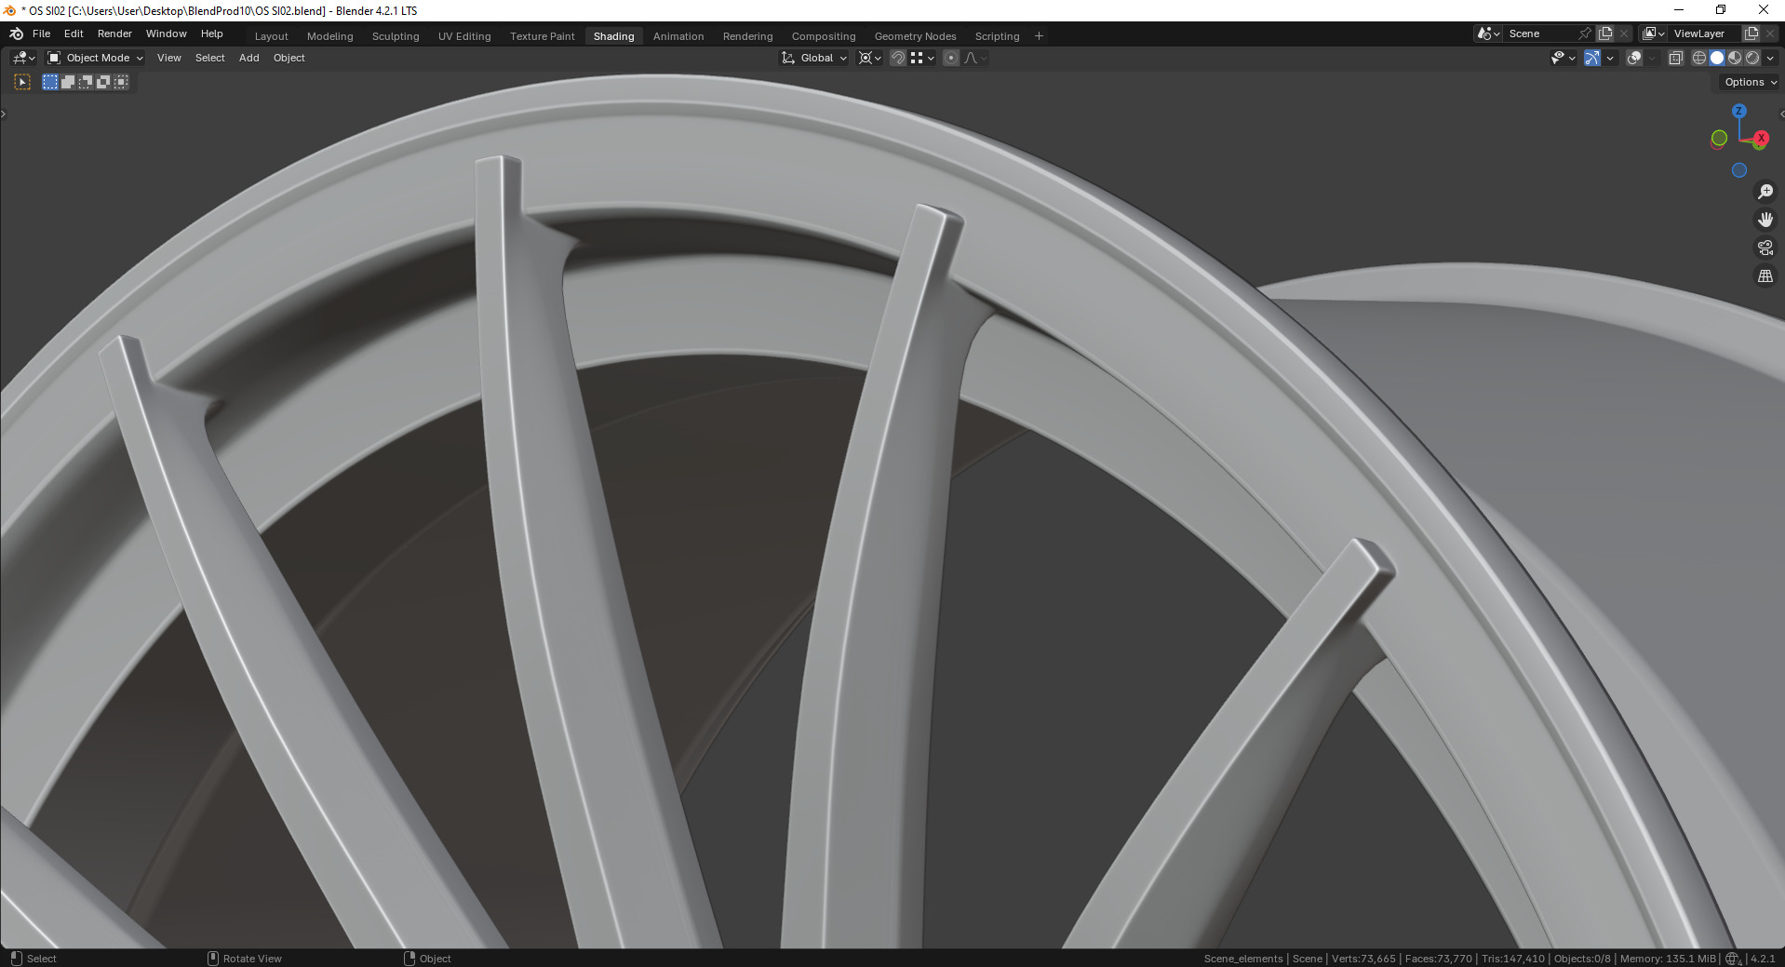Click the zoom view magnifier icon
Image resolution: width=1785 pixels, height=967 pixels.
click(x=1765, y=192)
